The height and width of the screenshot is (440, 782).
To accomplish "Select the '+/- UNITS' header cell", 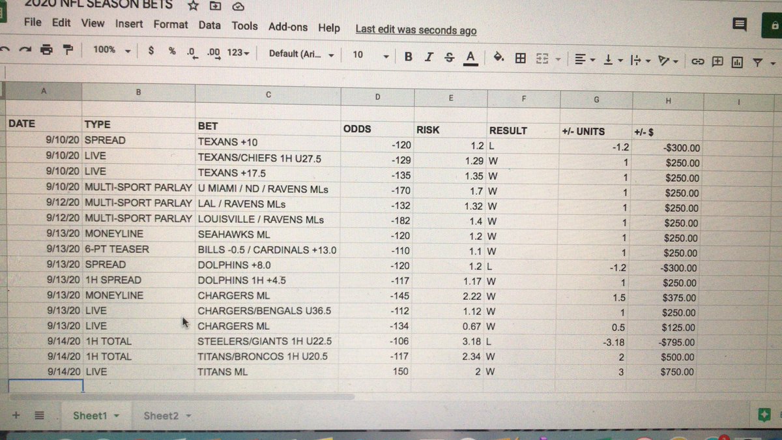I will pyautogui.click(x=596, y=131).
